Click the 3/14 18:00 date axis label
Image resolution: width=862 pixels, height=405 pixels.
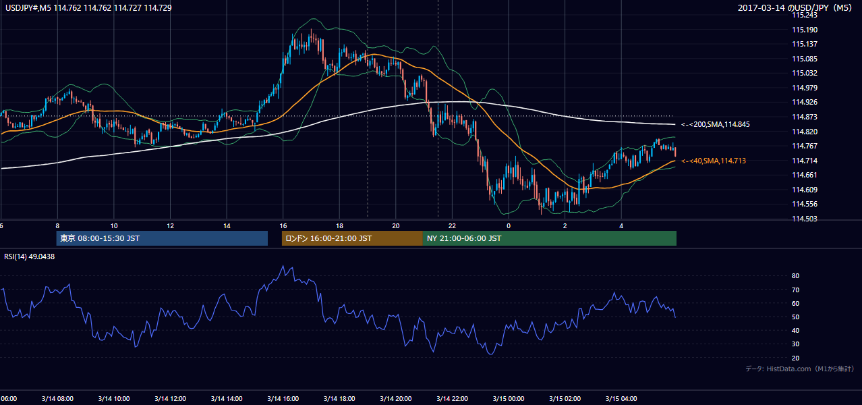coord(339,398)
